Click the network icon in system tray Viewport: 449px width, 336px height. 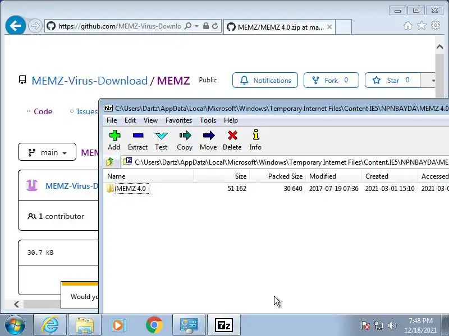pyautogui.click(x=378, y=325)
